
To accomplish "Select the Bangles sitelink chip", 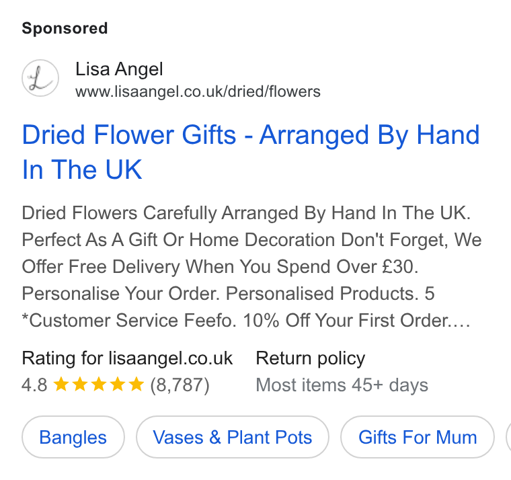I will [73, 437].
